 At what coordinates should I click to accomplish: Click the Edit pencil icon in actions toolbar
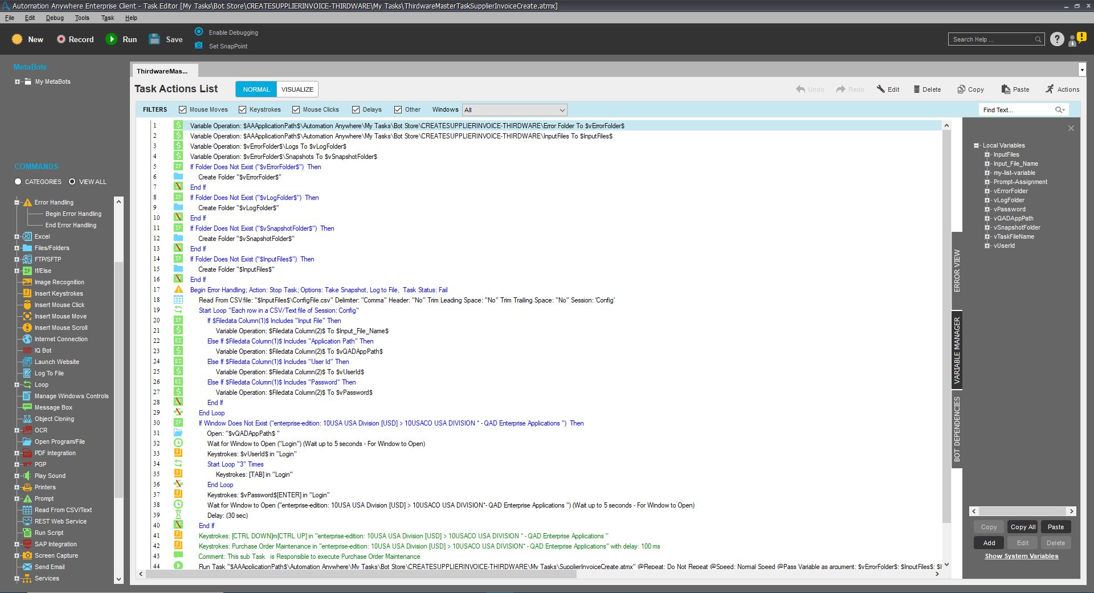pos(881,89)
